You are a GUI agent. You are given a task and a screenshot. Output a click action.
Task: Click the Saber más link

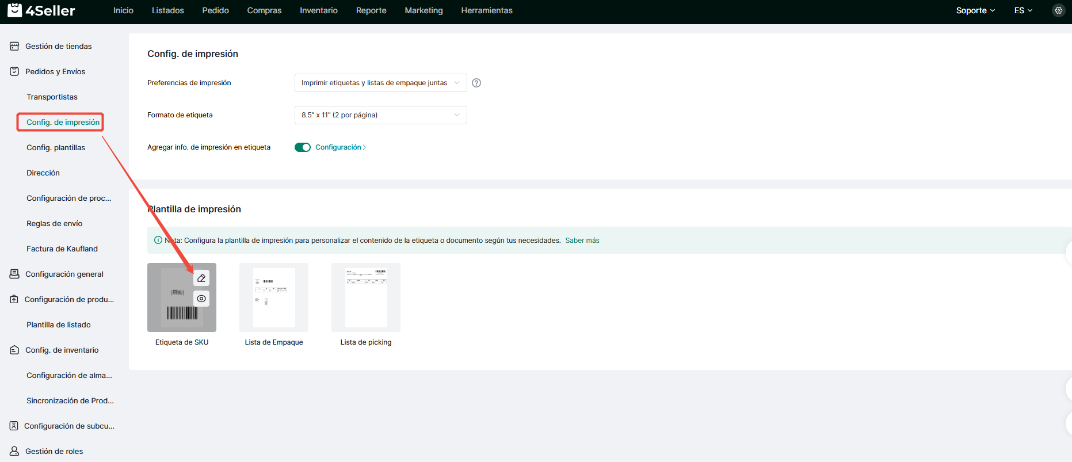[582, 240]
